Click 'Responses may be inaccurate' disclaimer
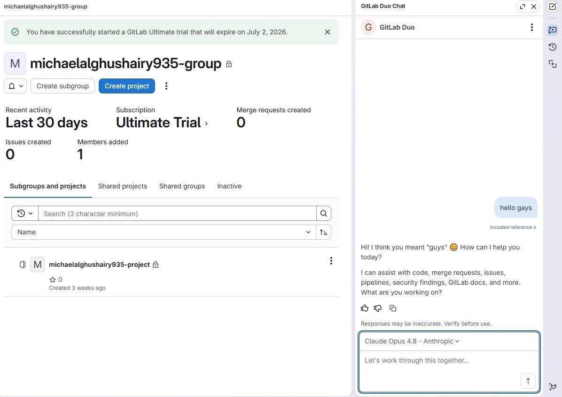The image size is (562, 397). point(426,324)
